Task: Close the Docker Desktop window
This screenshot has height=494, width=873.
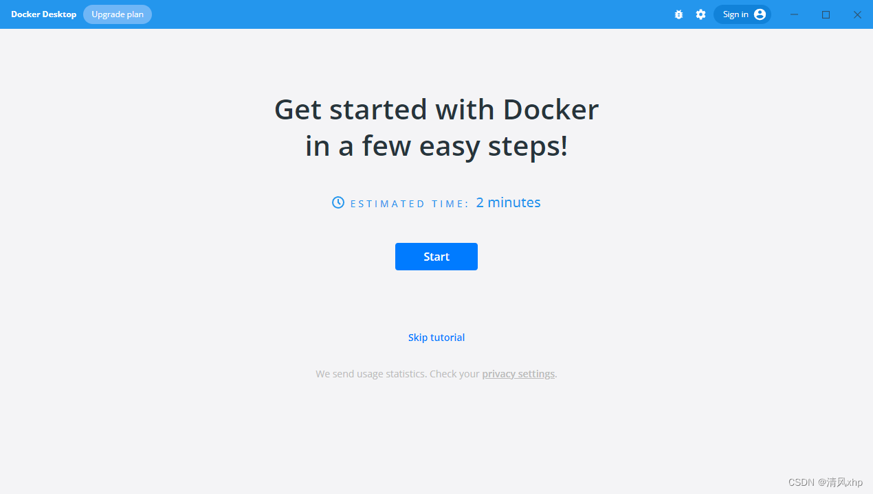Action: [857, 14]
